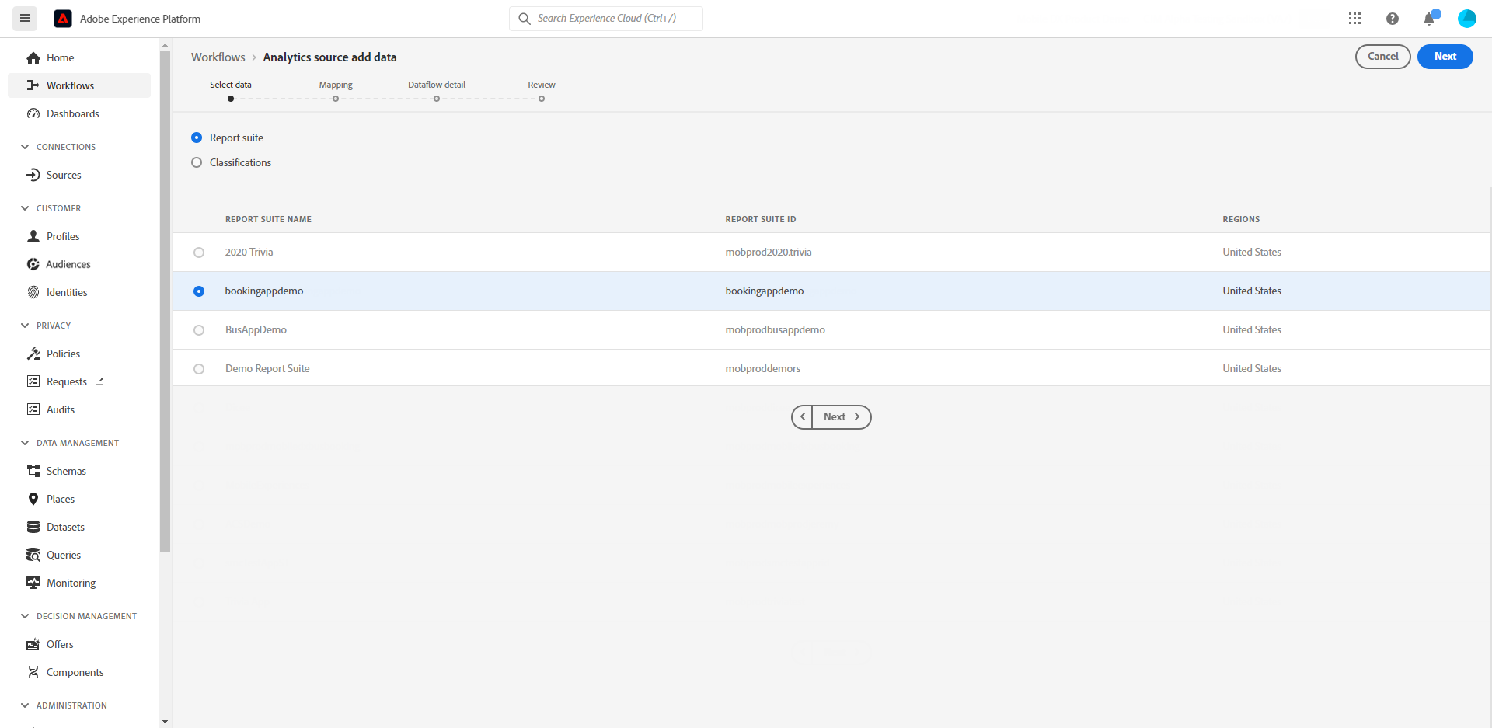The width and height of the screenshot is (1492, 728).
Task: Go to the Select data step
Action: pyautogui.click(x=231, y=90)
